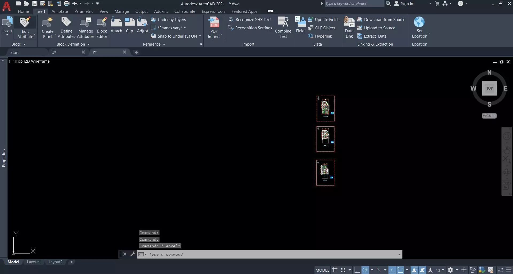Save the drawing with floppy disk icon
513x274 pixels.
(x=35, y=3)
